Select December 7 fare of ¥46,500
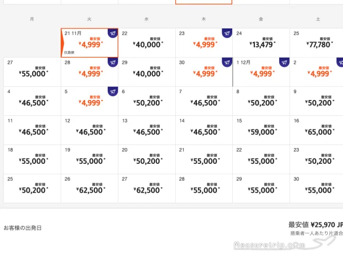This screenshot has width=343, height=257. coord(204,101)
